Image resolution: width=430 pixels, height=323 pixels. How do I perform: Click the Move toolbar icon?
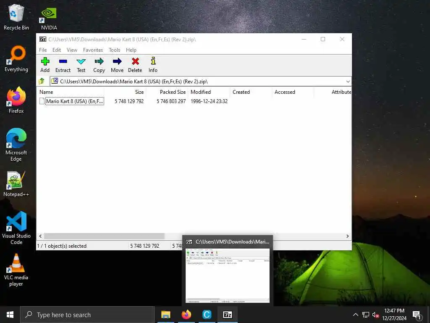pos(117,61)
